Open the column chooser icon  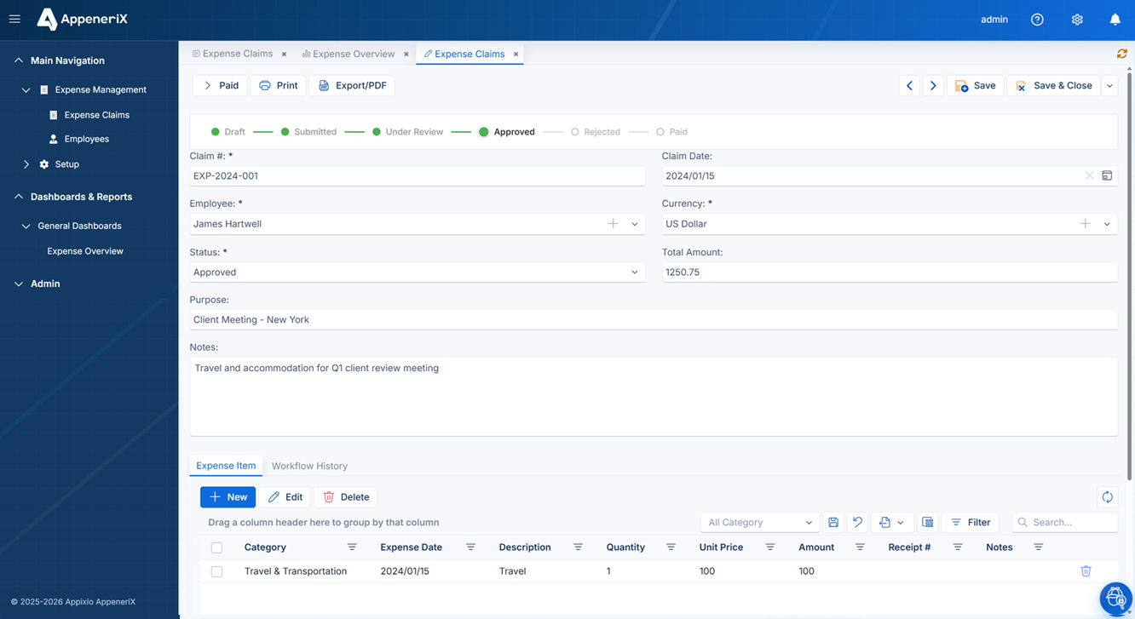click(x=928, y=522)
